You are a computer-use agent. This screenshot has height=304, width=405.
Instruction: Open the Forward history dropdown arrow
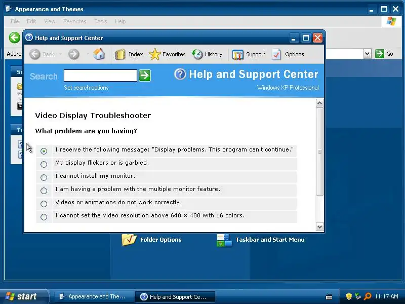88,54
